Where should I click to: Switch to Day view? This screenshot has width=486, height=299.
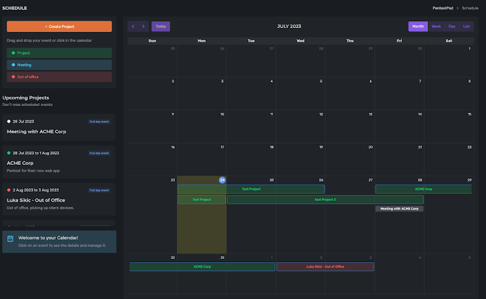(452, 27)
